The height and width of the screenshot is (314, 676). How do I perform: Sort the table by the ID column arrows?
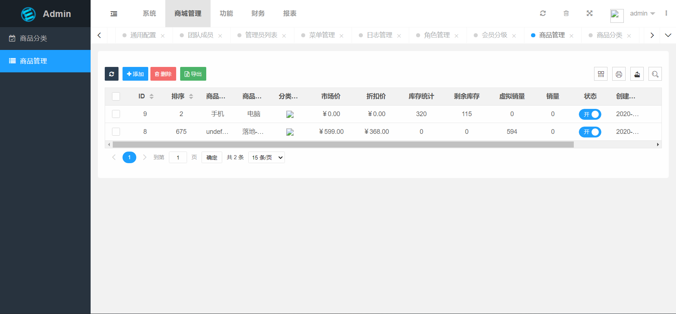click(x=152, y=96)
